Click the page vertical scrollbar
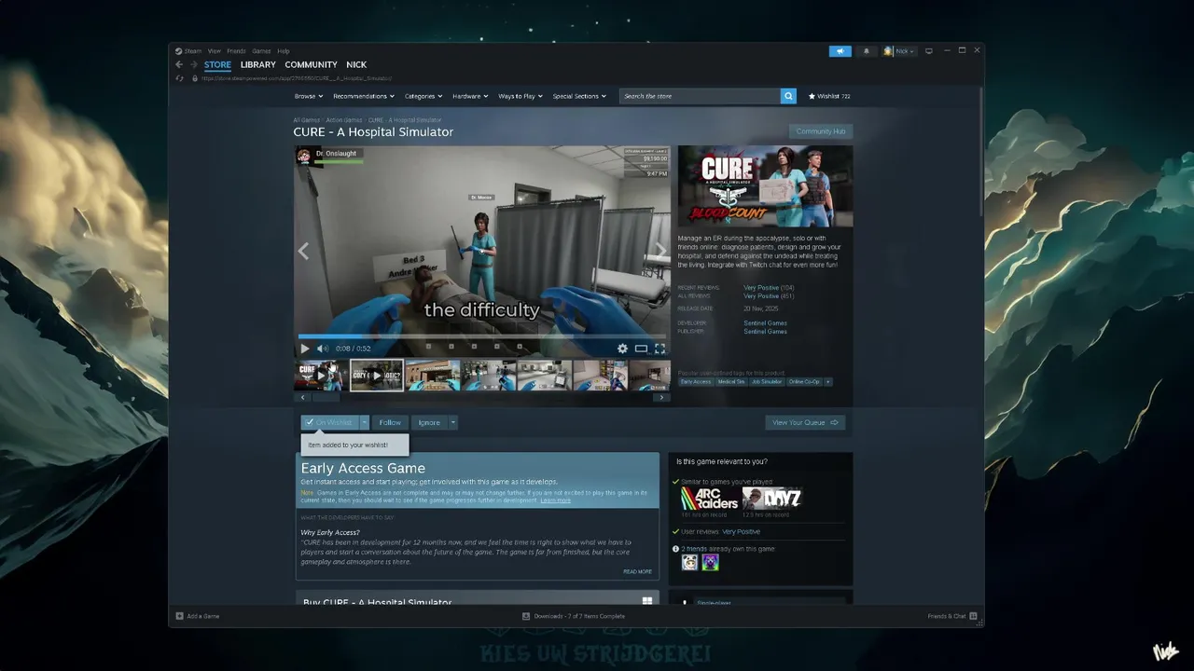This screenshot has width=1194, height=671. coord(979,154)
